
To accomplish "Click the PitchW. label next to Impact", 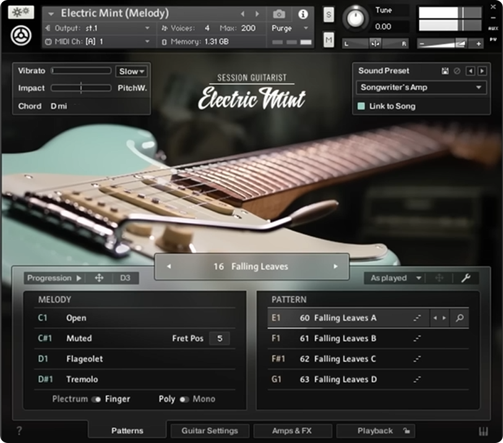I will coord(132,88).
